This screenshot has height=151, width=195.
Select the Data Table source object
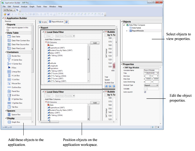click(x=15, y=36)
